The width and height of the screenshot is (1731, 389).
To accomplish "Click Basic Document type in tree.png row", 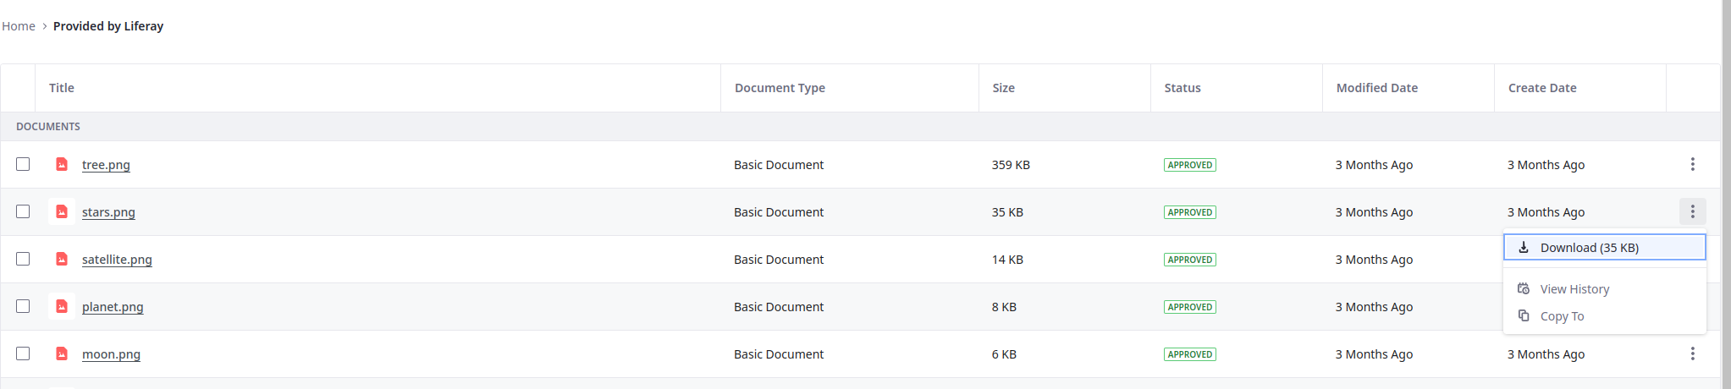I will pyautogui.click(x=779, y=165).
